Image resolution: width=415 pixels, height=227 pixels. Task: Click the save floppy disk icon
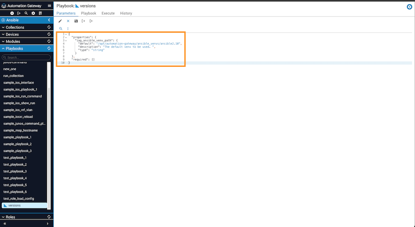pyautogui.click(x=76, y=21)
